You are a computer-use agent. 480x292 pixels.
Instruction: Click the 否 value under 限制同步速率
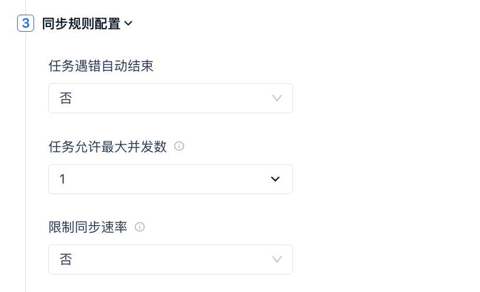[66, 259]
